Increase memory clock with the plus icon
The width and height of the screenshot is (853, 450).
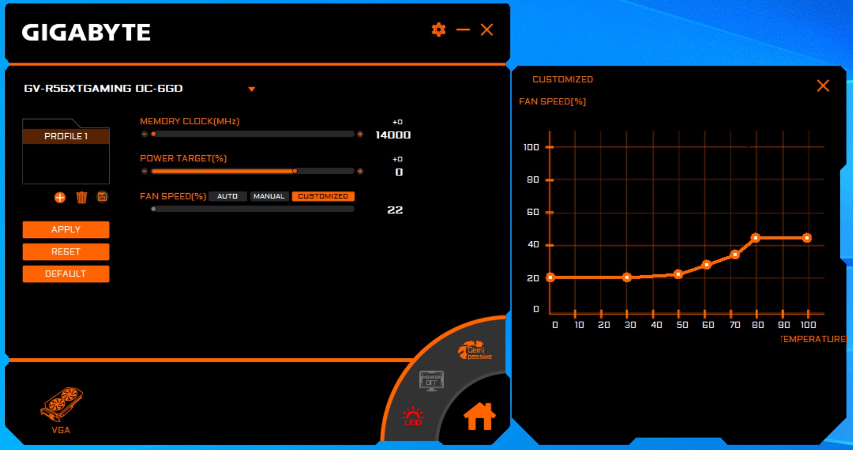(360, 134)
